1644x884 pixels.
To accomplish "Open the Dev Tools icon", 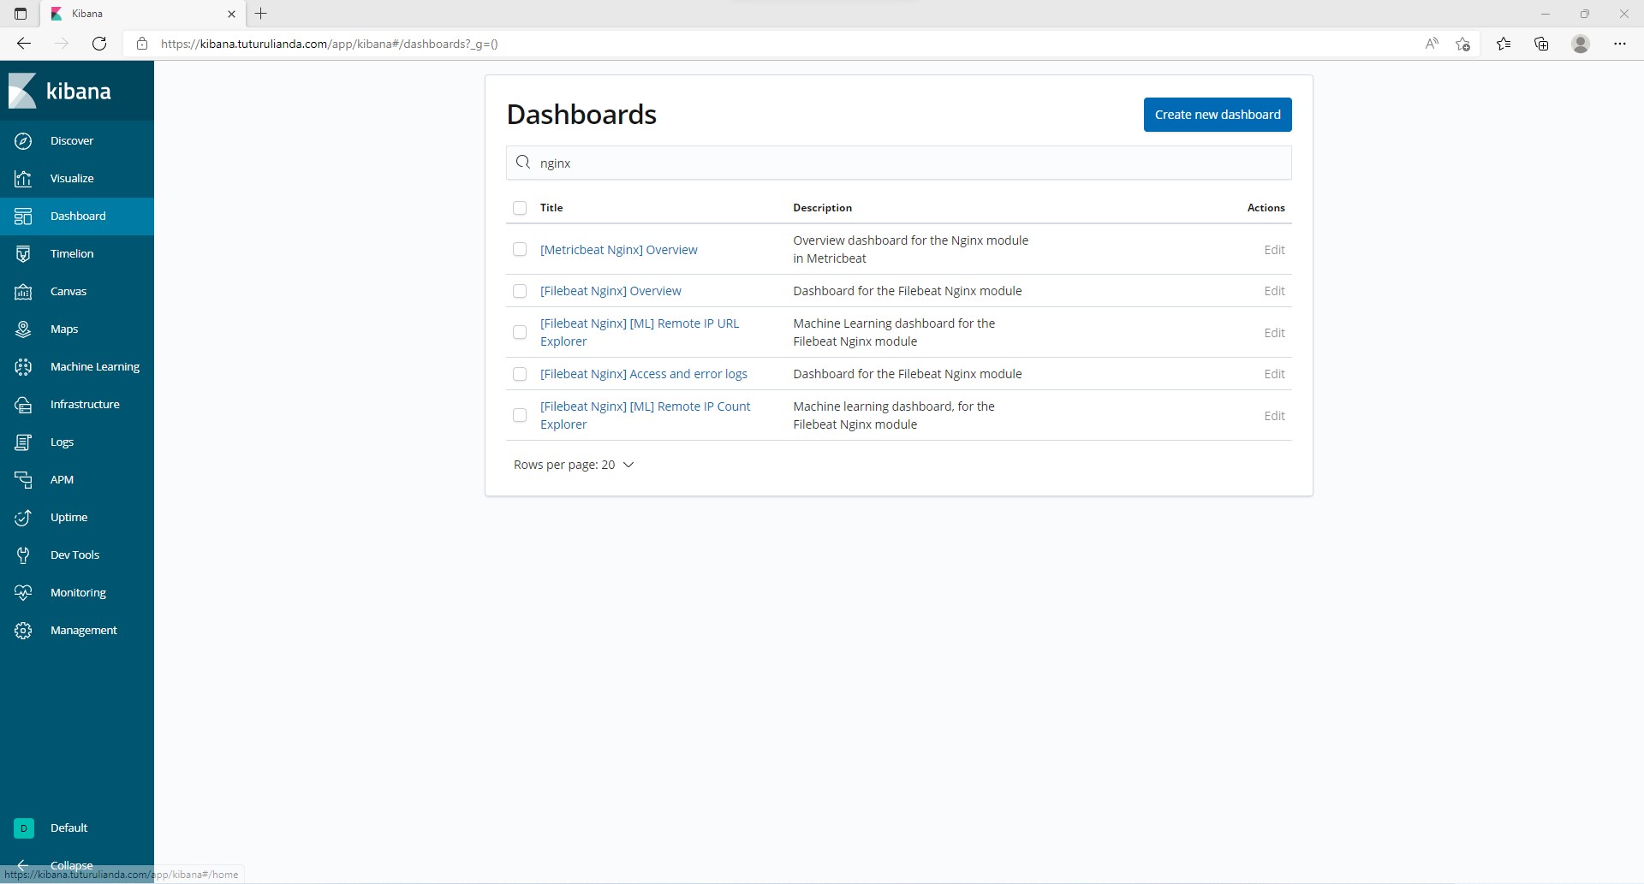I will [23, 555].
